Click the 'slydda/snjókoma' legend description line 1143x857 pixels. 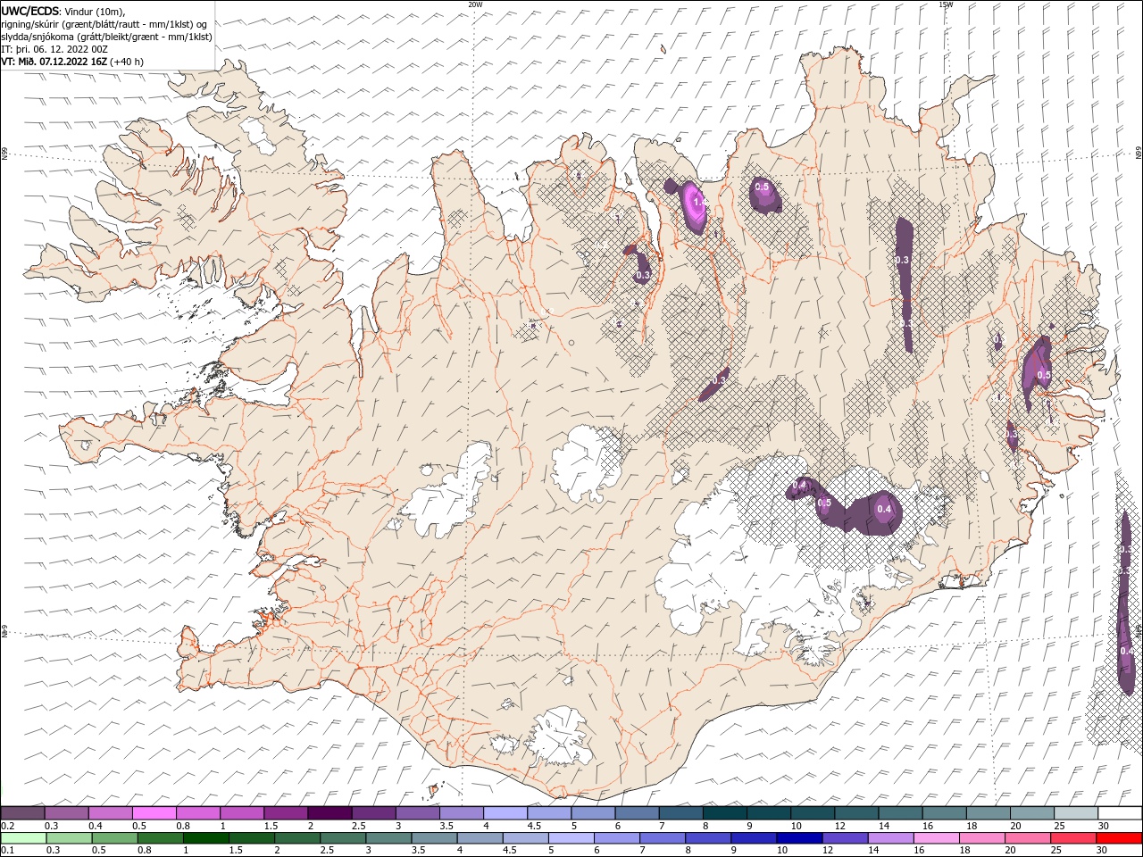(x=107, y=37)
